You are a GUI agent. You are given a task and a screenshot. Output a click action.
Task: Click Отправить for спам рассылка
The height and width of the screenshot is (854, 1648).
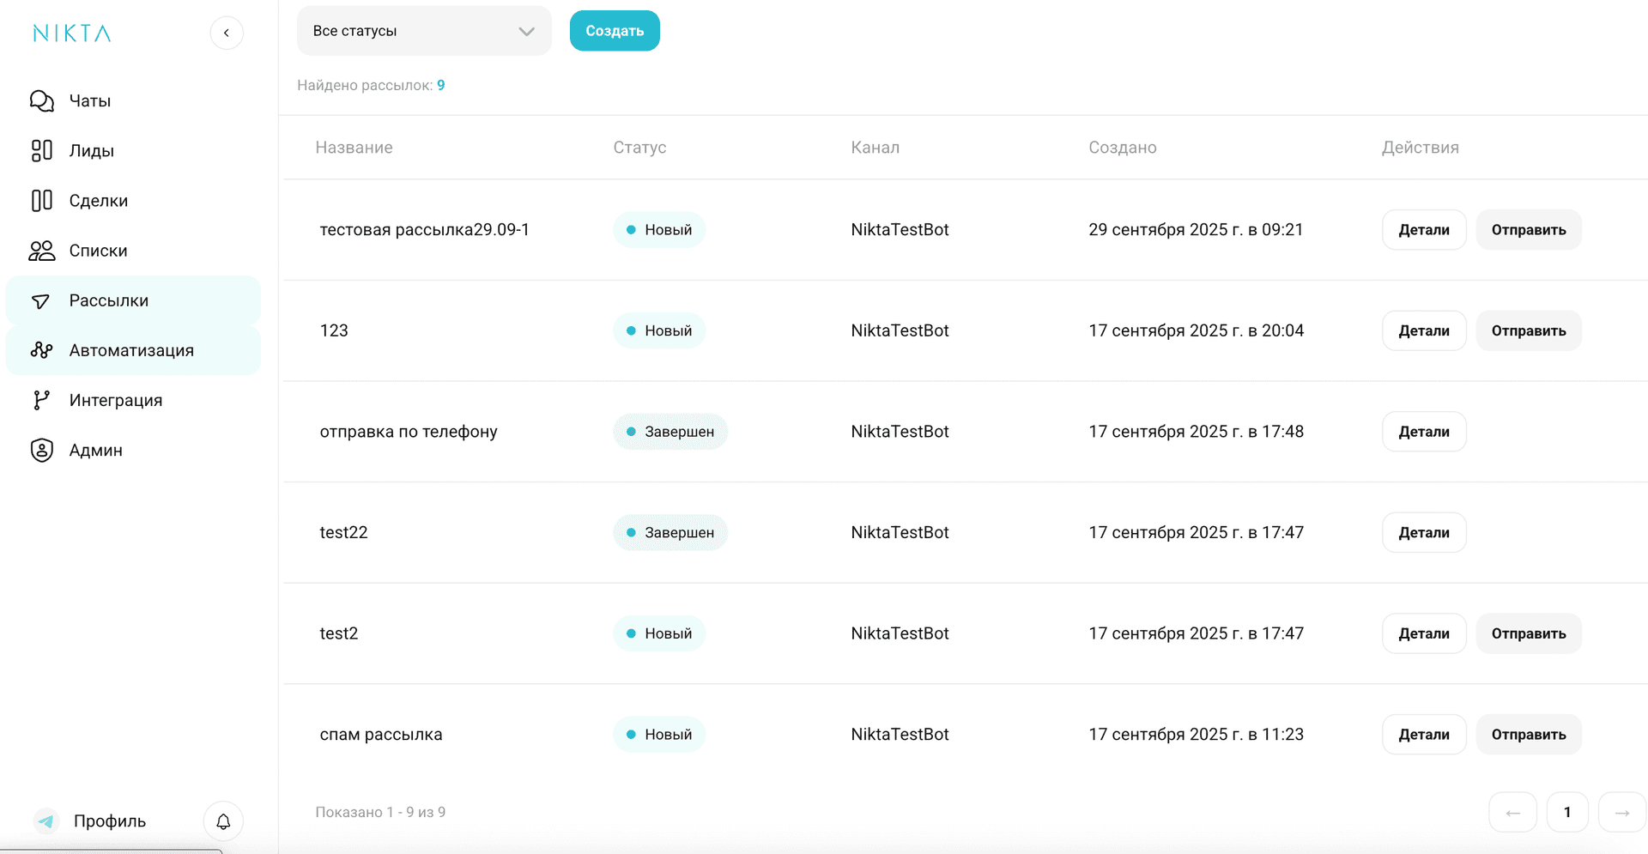pyautogui.click(x=1528, y=734)
